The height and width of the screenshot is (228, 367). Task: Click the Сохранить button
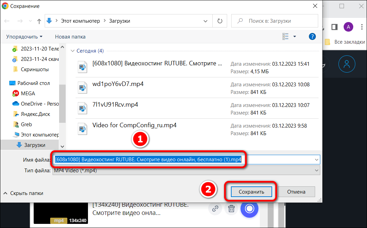pyautogui.click(x=252, y=192)
